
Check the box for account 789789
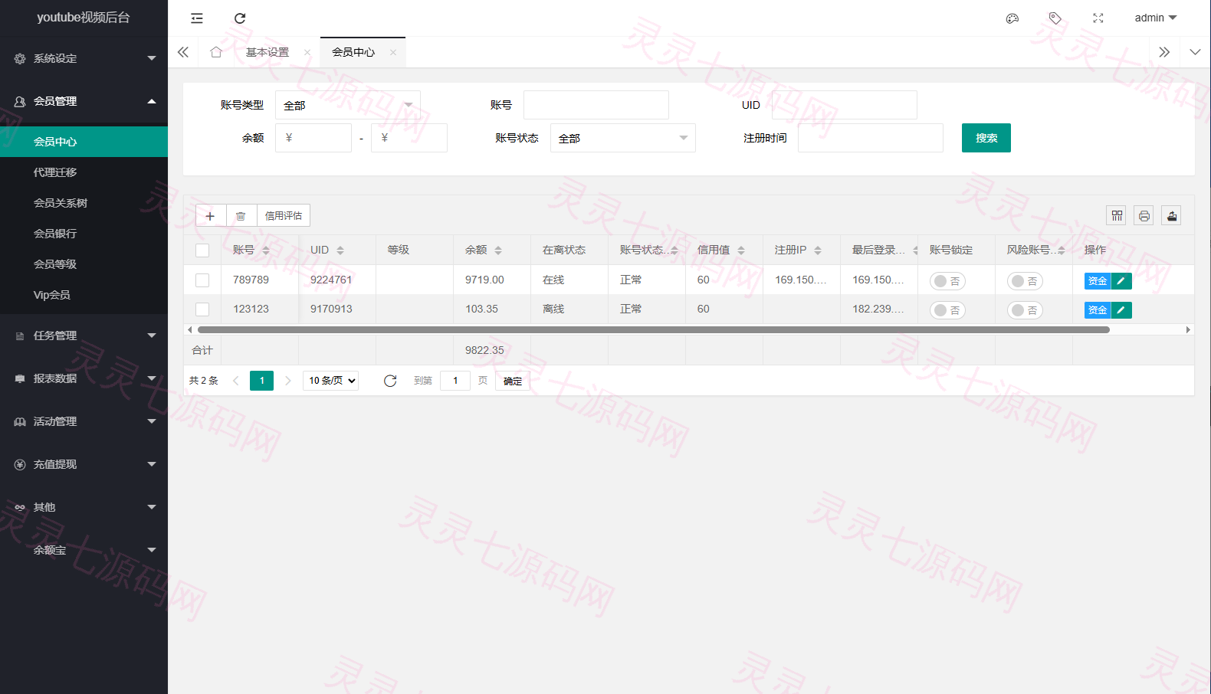[x=202, y=280]
